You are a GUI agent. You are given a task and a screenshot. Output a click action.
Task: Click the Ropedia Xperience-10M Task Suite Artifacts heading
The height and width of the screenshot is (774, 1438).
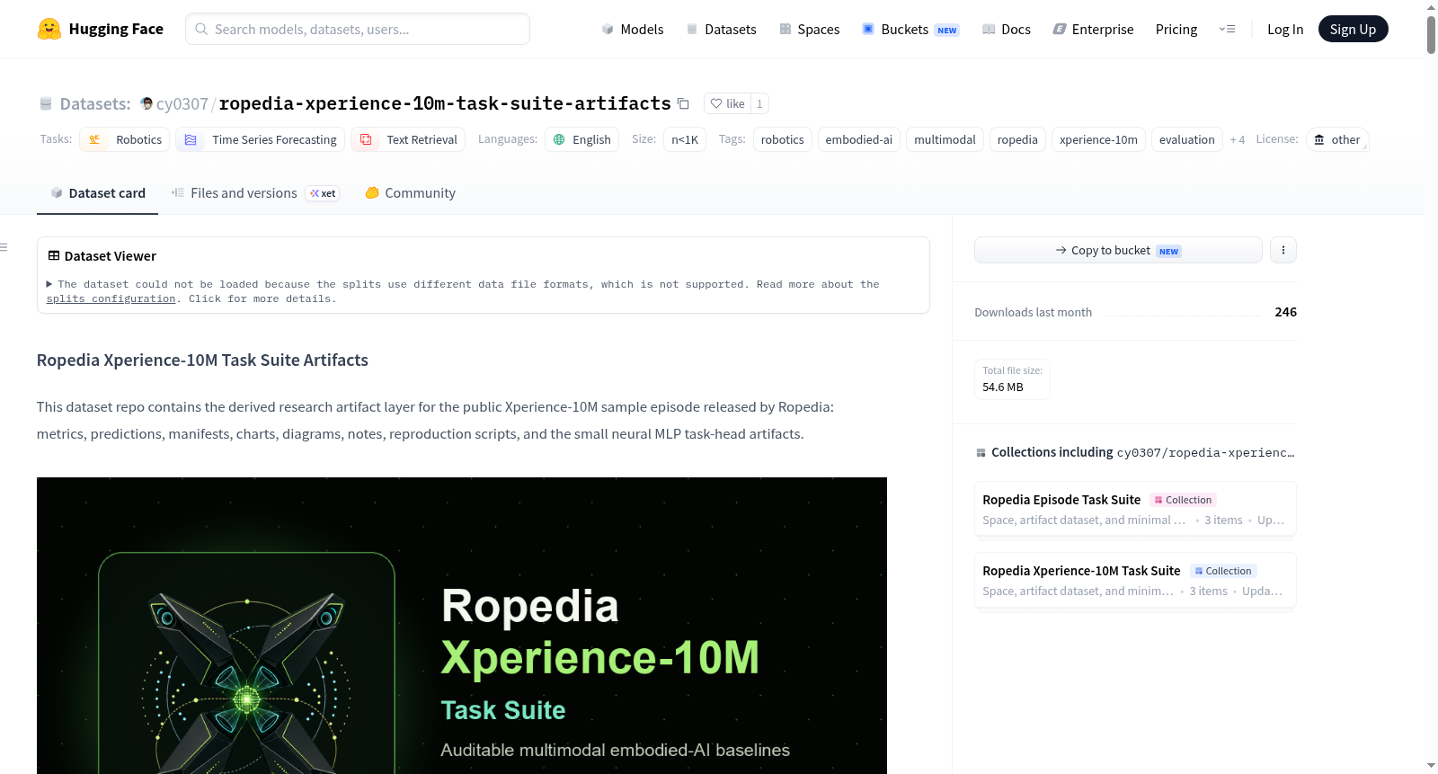coord(202,360)
